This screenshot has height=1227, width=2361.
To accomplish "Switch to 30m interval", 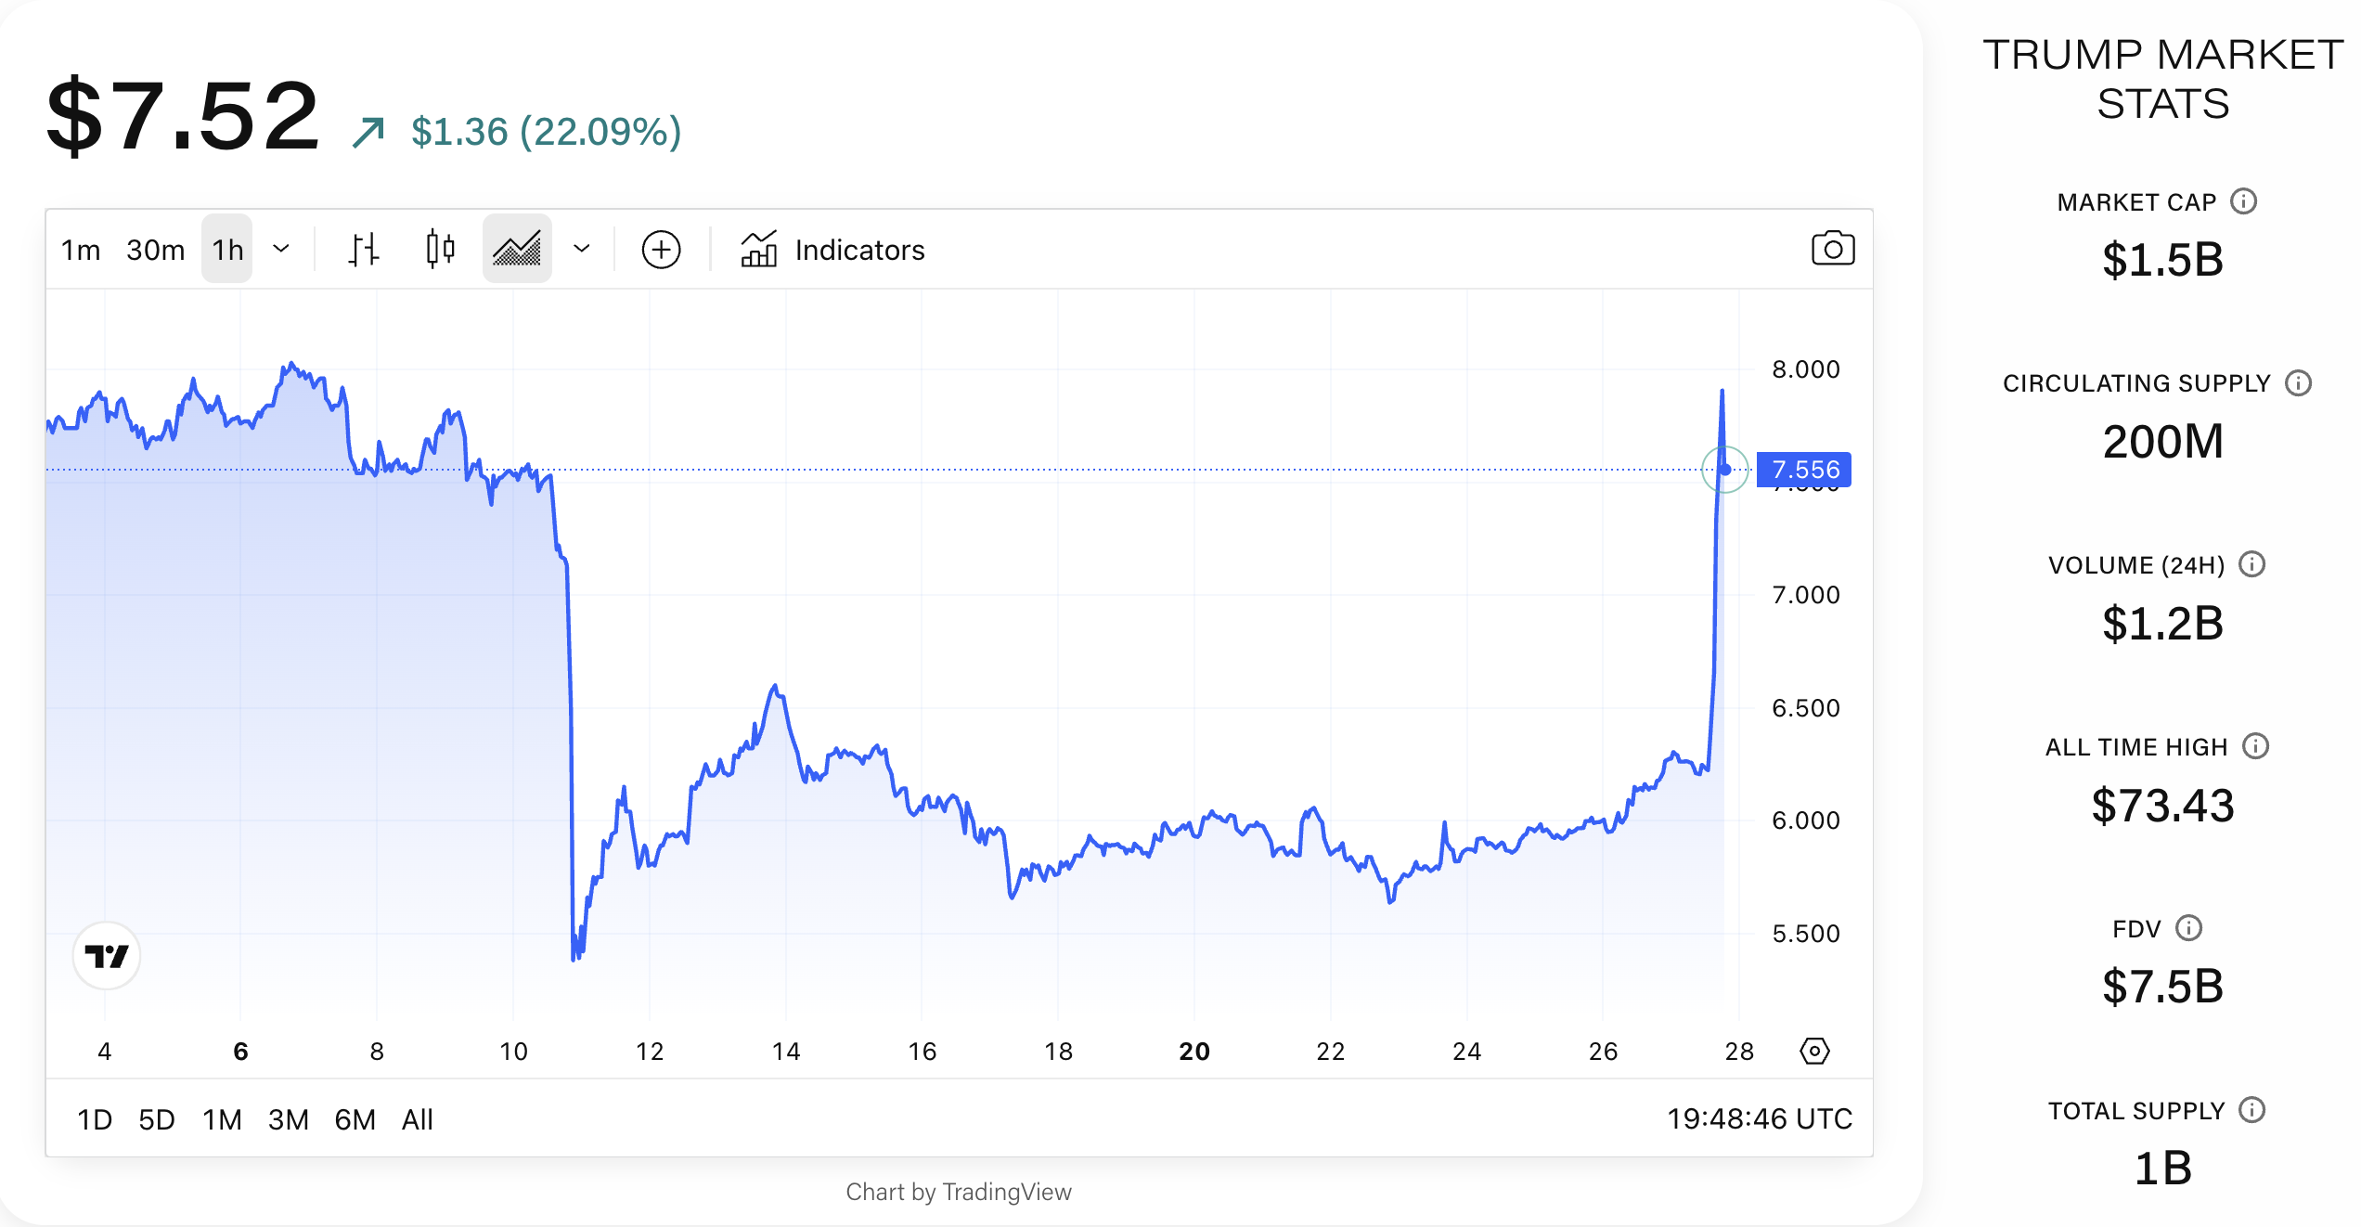I will click(x=155, y=250).
